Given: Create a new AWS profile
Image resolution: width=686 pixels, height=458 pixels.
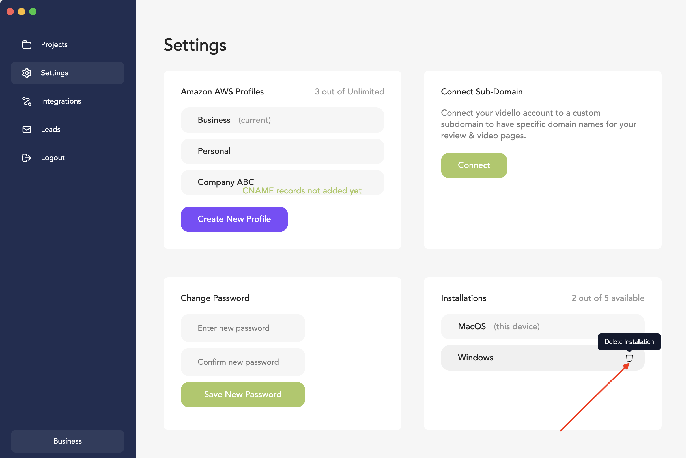Looking at the screenshot, I should (x=234, y=219).
